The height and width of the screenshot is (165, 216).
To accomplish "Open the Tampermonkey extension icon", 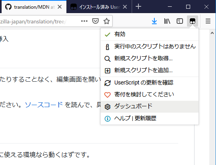I will pos(193,21).
